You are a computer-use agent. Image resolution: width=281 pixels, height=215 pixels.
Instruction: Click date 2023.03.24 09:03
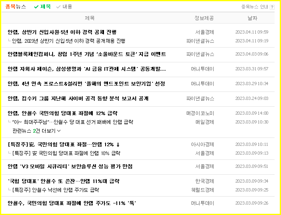pyautogui.click(x=252, y=98)
